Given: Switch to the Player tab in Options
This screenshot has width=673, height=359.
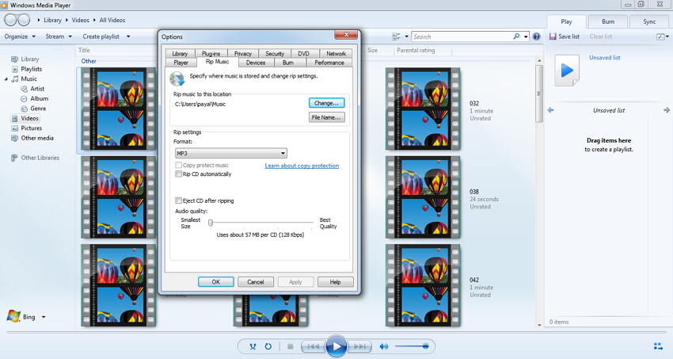Looking at the screenshot, I should pos(181,63).
